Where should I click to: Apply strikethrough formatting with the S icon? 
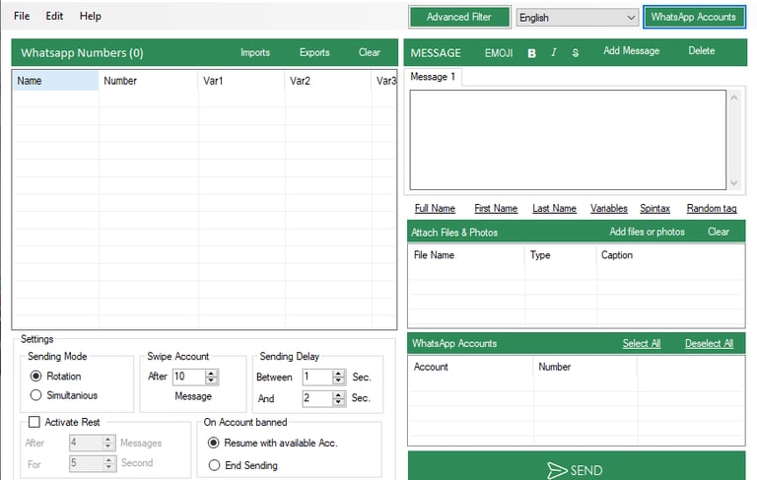[x=575, y=53]
